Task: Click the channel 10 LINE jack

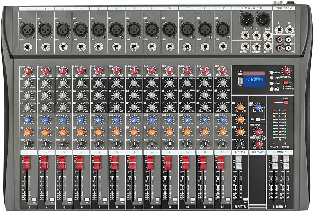Action: (187, 47)
